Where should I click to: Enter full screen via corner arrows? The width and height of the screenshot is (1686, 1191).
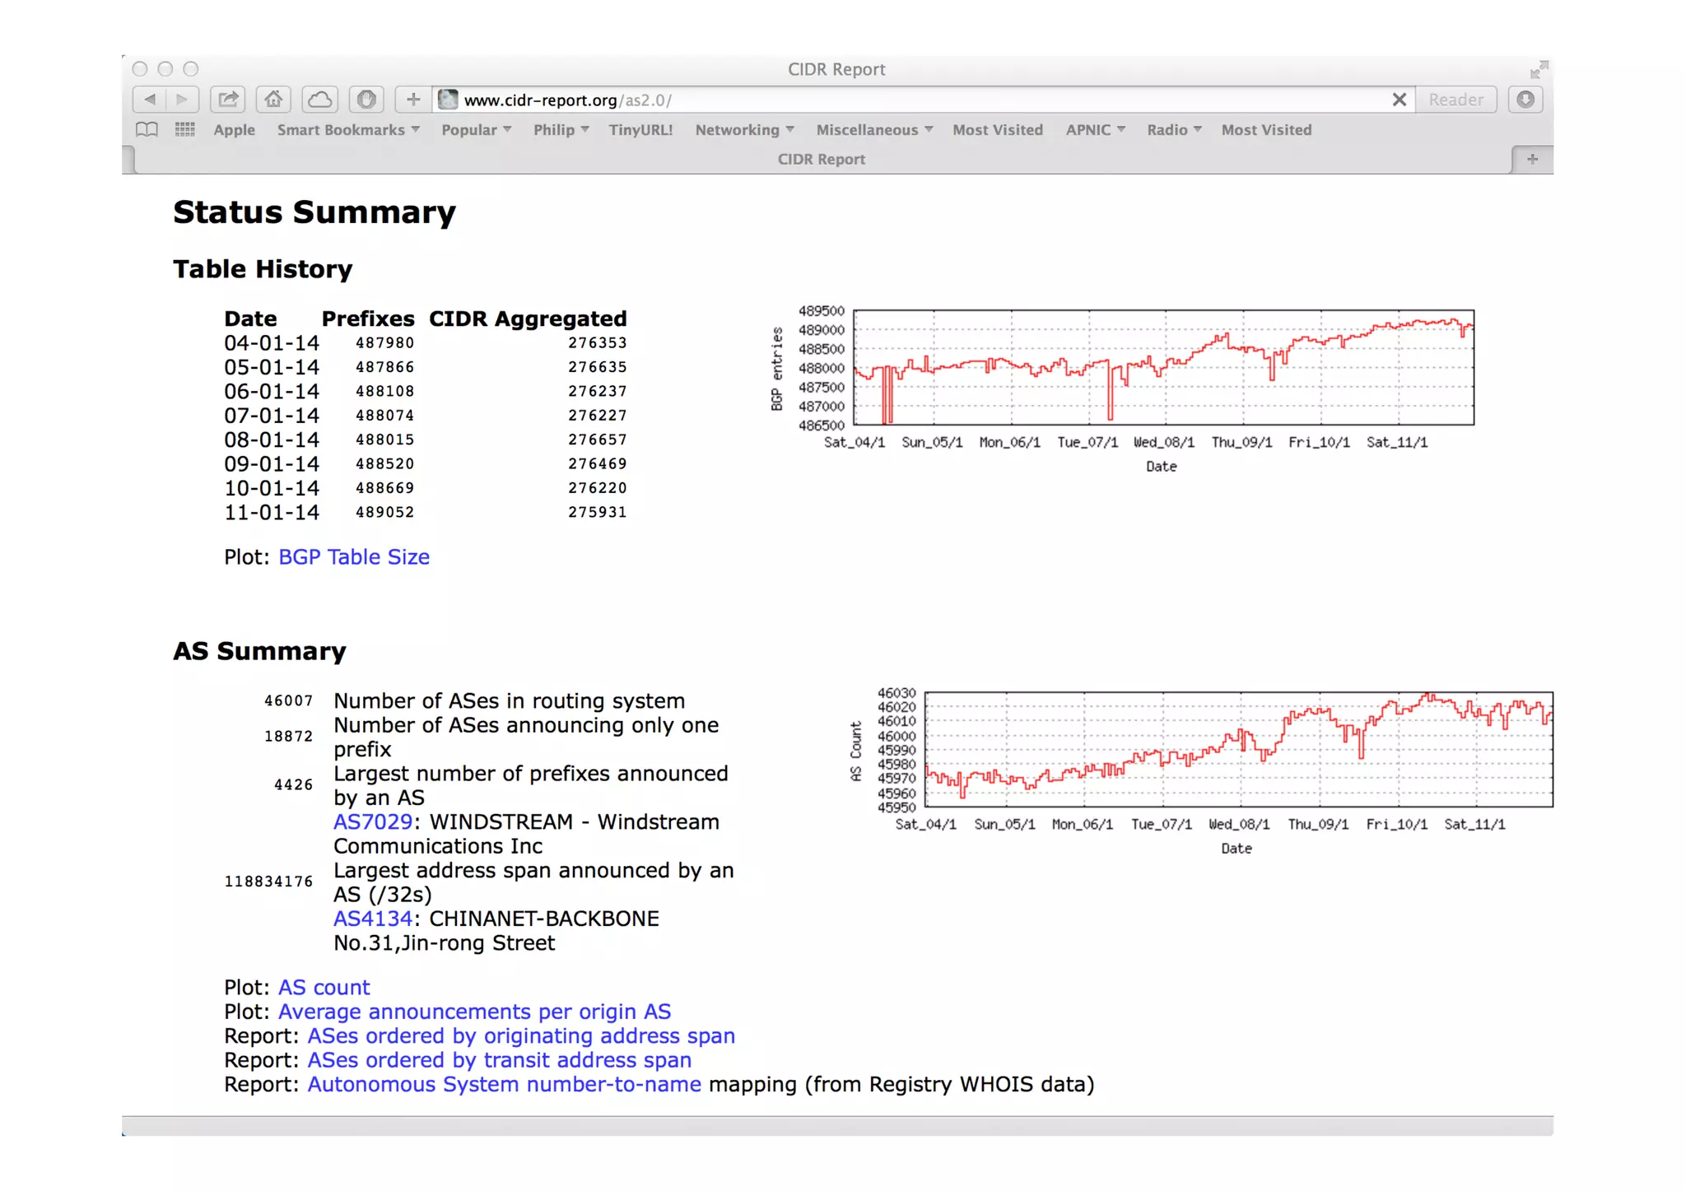tap(1539, 69)
